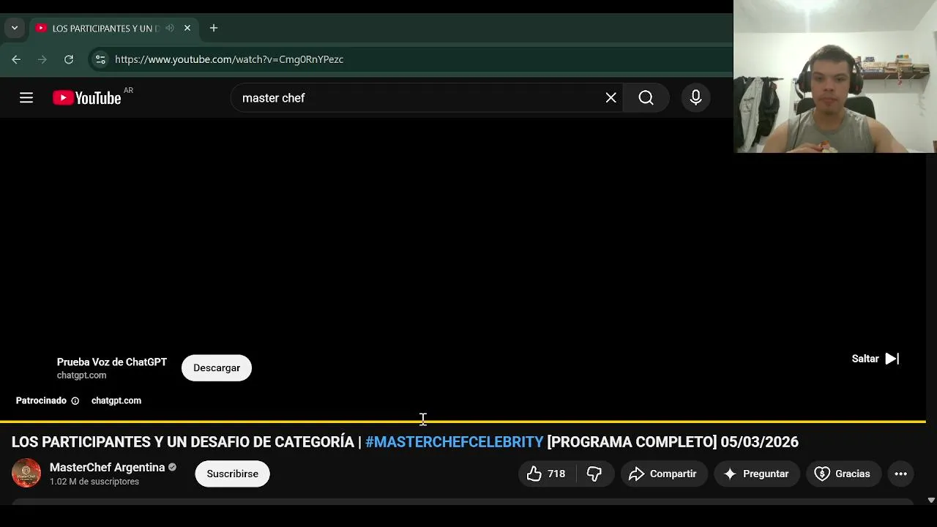Open a new browser tab
Viewport: 937px width, 527px height.
pyautogui.click(x=214, y=28)
